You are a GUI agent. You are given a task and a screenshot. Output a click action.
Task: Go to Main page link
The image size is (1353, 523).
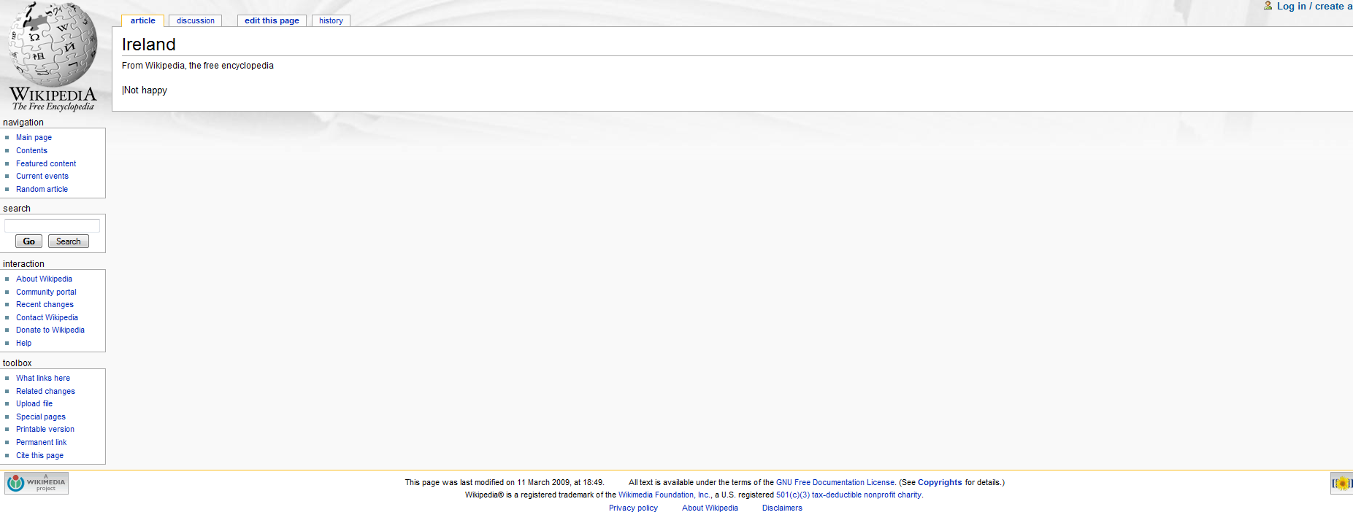(x=34, y=137)
